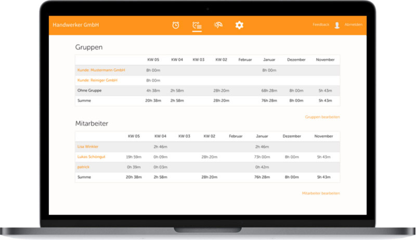Click the Summe label in the Mitarbeiter table
416x240 pixels.
coord(84,177)
